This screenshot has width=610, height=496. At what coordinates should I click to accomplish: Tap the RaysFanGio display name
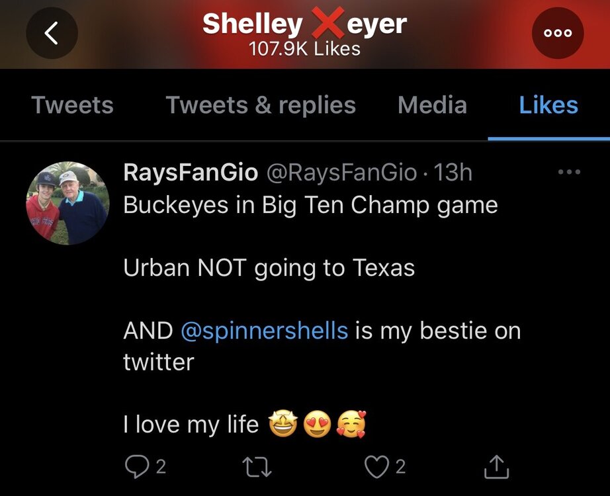click(x=191, y=173)
